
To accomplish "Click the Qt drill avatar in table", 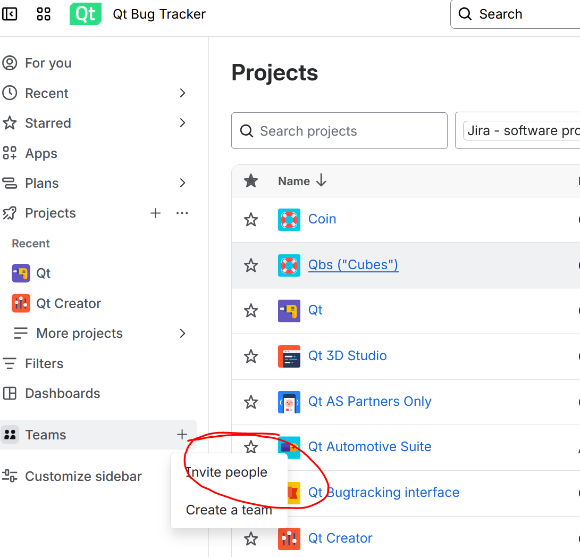I will click(x=289, y=311).
